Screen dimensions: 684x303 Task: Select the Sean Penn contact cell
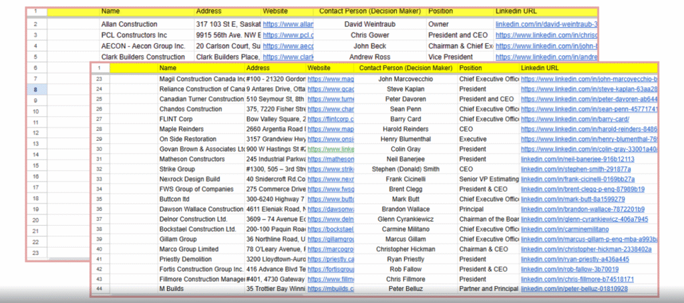pyautogui.click(x=405, y=109)
